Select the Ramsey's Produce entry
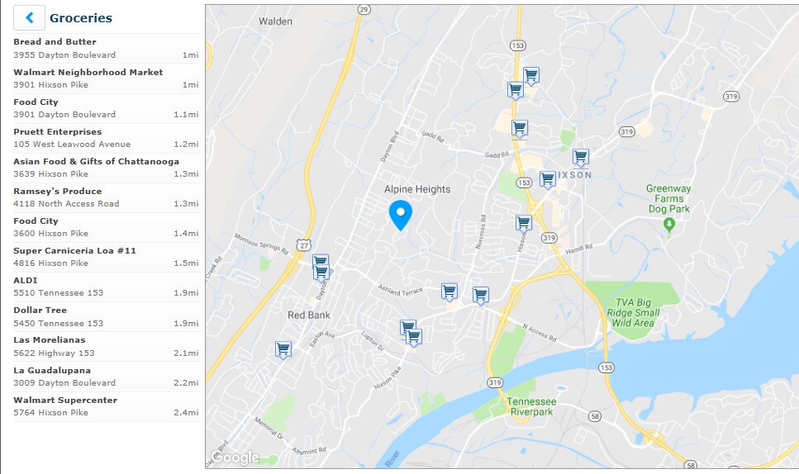The image size is (799, 474). 107,197
